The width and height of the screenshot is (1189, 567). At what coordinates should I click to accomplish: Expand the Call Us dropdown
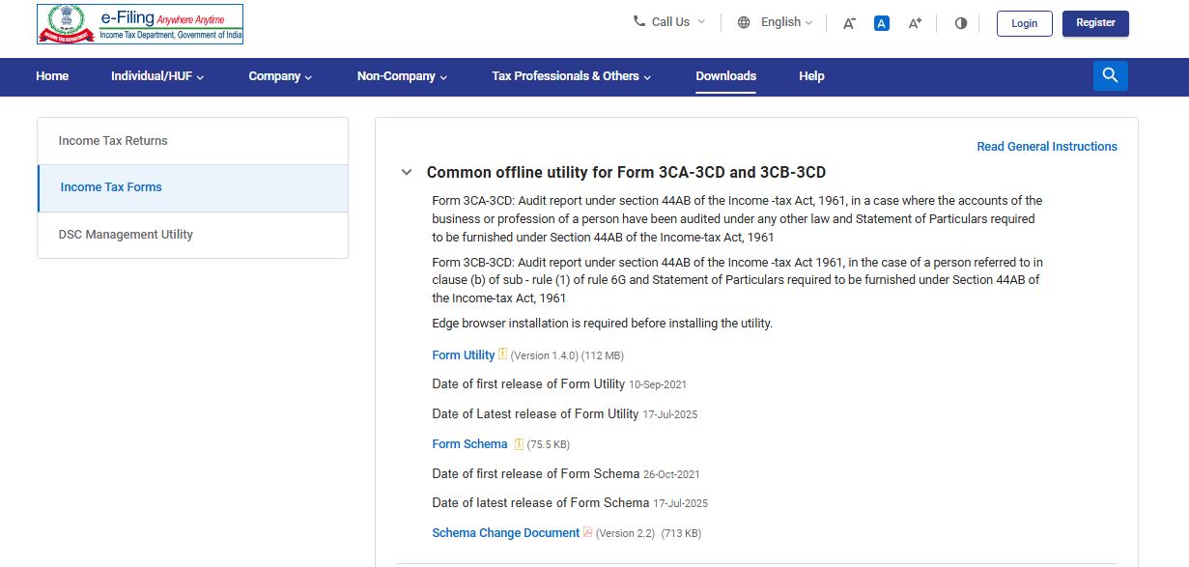[x=668, y=22]
